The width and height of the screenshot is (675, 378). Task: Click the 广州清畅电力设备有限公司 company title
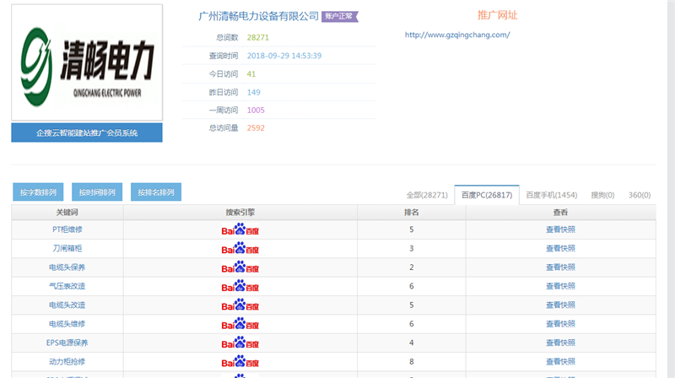point(258,16)
